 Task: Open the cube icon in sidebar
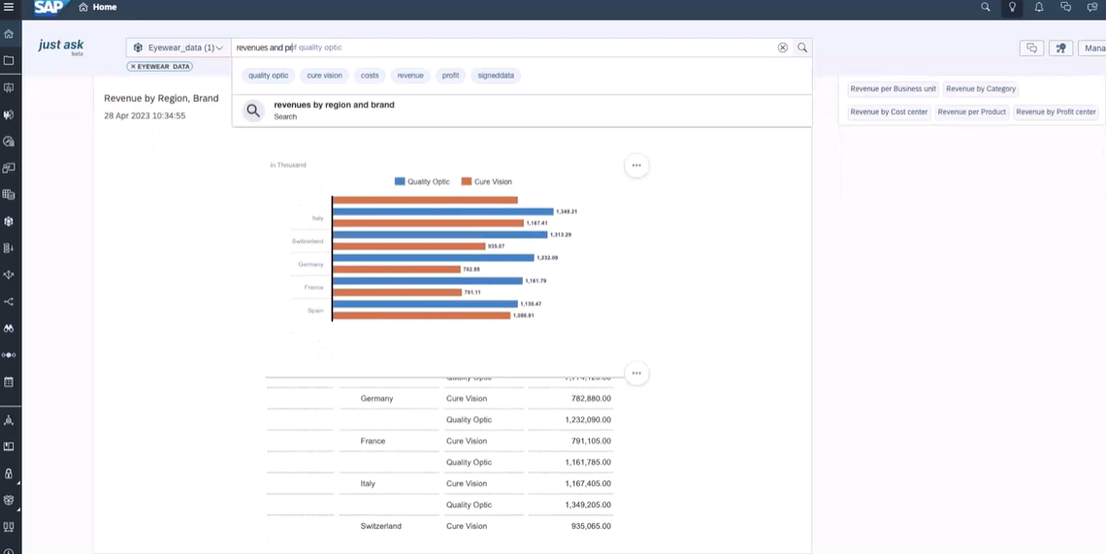(9, 221)
